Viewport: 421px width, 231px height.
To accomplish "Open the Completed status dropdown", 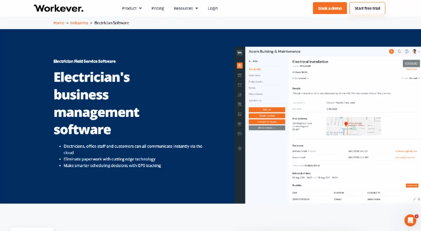I will [x=301, y=78].
